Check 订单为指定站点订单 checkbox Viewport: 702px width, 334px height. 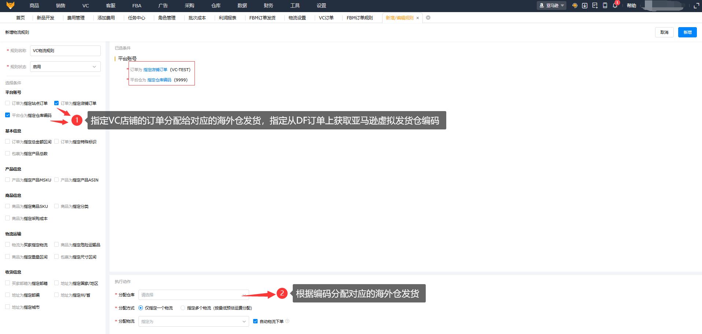[8, 103]
